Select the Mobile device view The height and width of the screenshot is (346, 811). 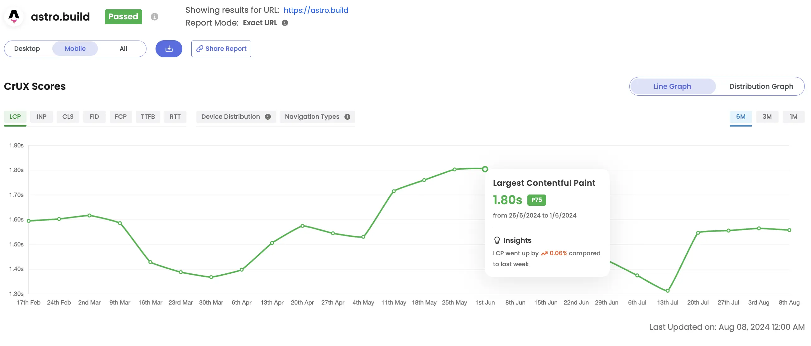(x=75, y=49)
